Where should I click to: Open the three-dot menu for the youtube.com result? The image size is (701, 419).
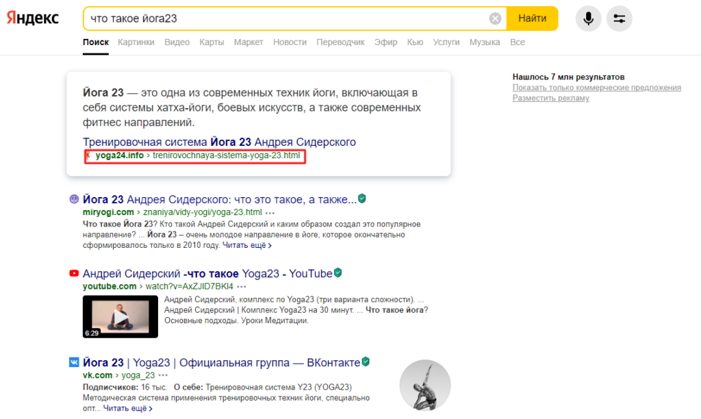(242, 287)
